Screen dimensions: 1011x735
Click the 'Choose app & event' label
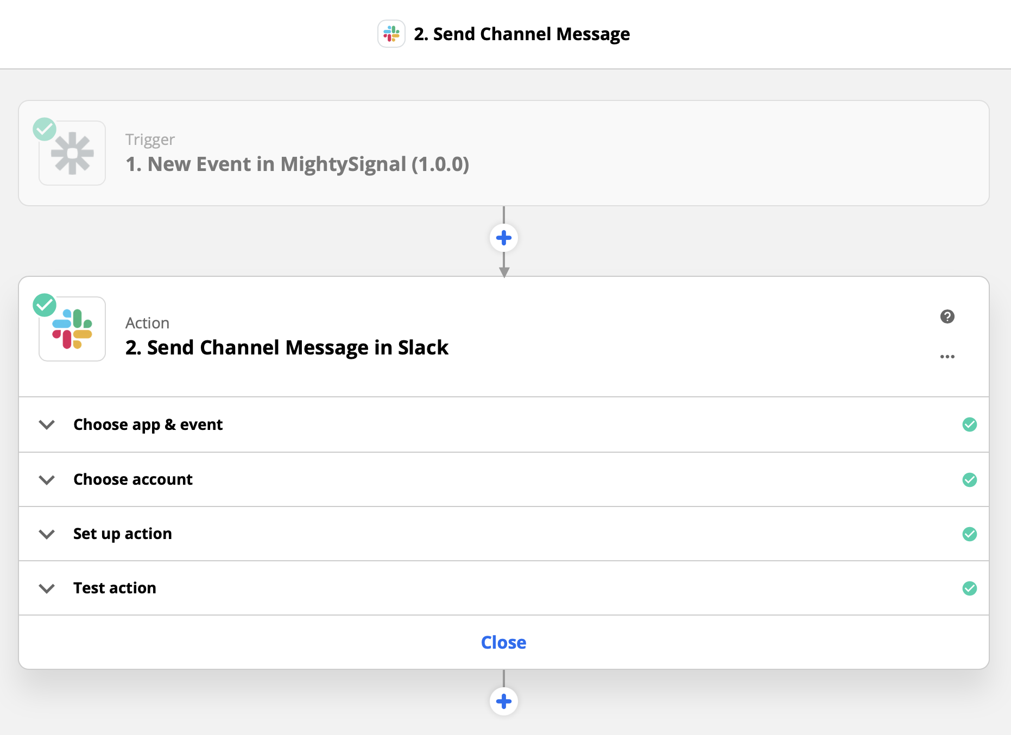[x=148, y=424]
